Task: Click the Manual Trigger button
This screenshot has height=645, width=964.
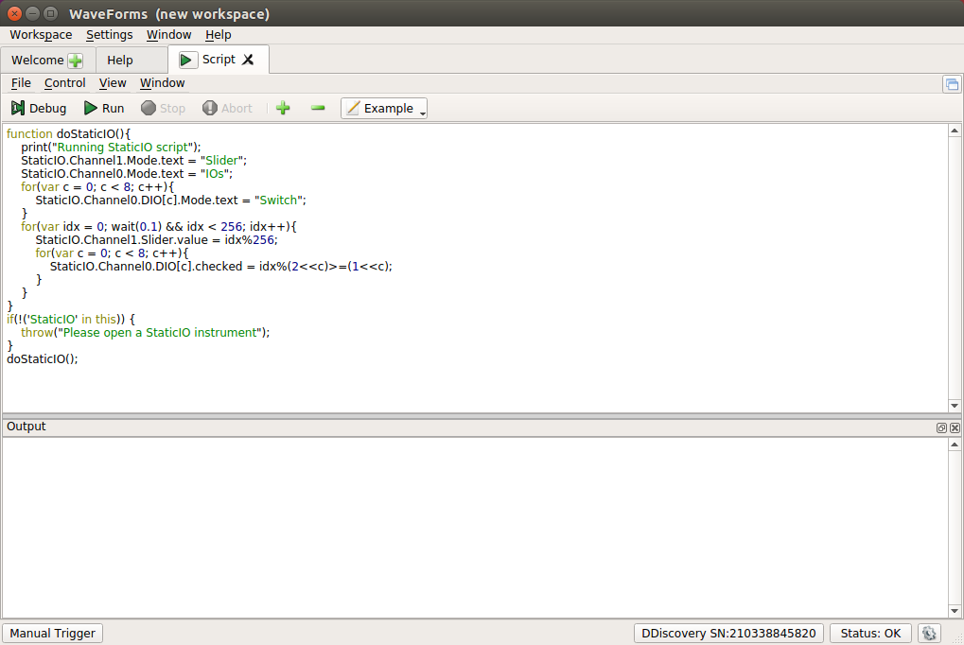Action: (52, 634)
